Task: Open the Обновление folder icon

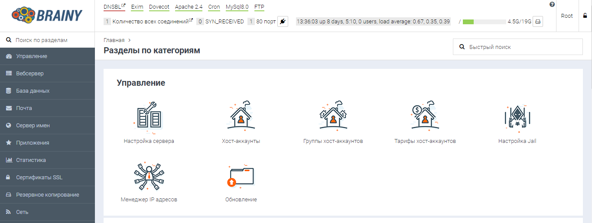Action: pos(241,176)
